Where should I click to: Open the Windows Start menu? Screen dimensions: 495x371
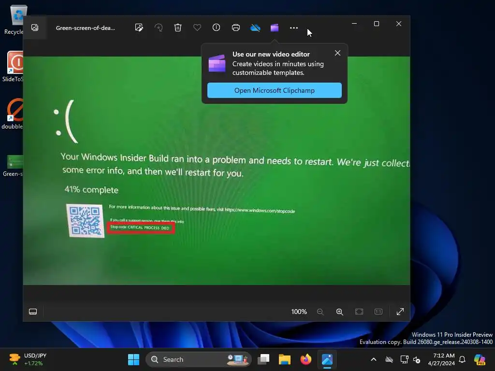click(133, 359)
